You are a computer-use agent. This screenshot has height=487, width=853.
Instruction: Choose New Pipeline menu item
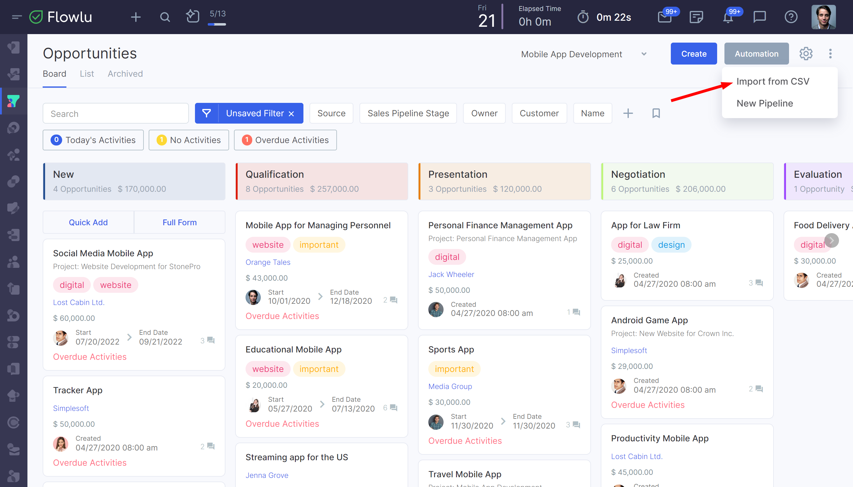(765, 103)
